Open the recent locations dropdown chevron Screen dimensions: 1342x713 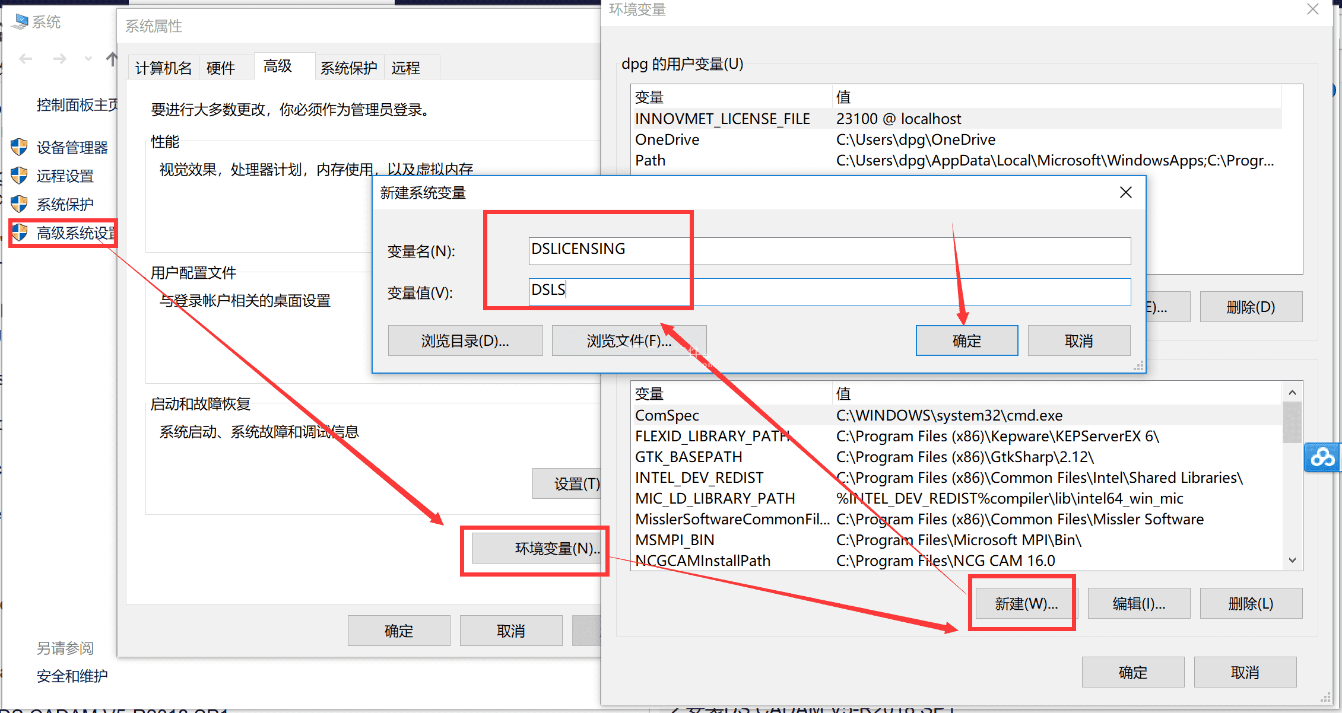pyautogui.click(x=88, y=59)
